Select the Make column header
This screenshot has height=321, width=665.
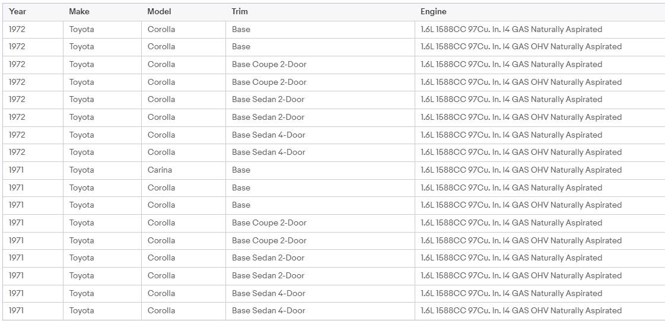click(79, 12)
